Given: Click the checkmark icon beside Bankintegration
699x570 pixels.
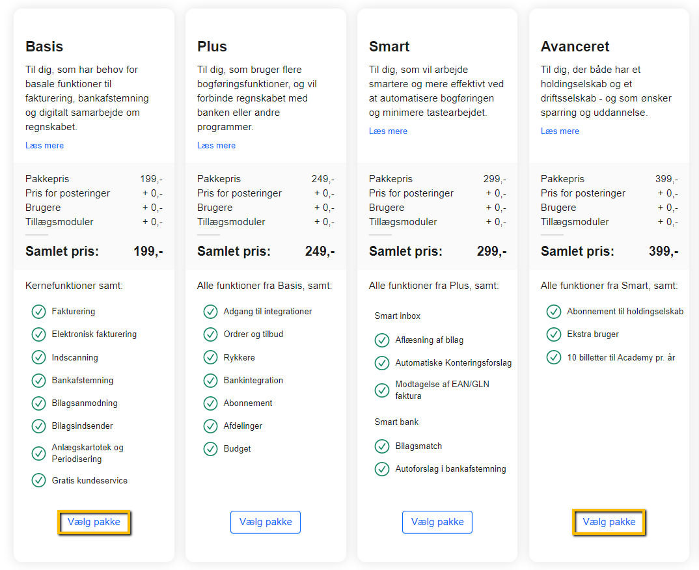Looking at the screenshot, I should pyautogui.click(x=210, y=381).
